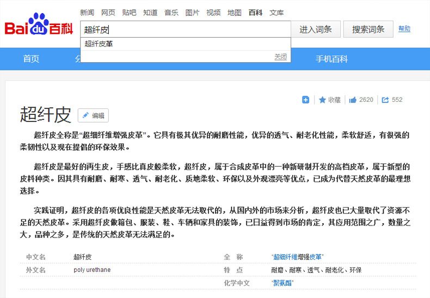Image resolution: width=430 pixels, height=298 pixels.
Task: Click the 超纤皮 article title heading
Action: (x=46, y=114)
